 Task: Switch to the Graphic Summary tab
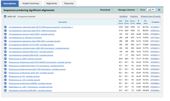coord(31,3)
